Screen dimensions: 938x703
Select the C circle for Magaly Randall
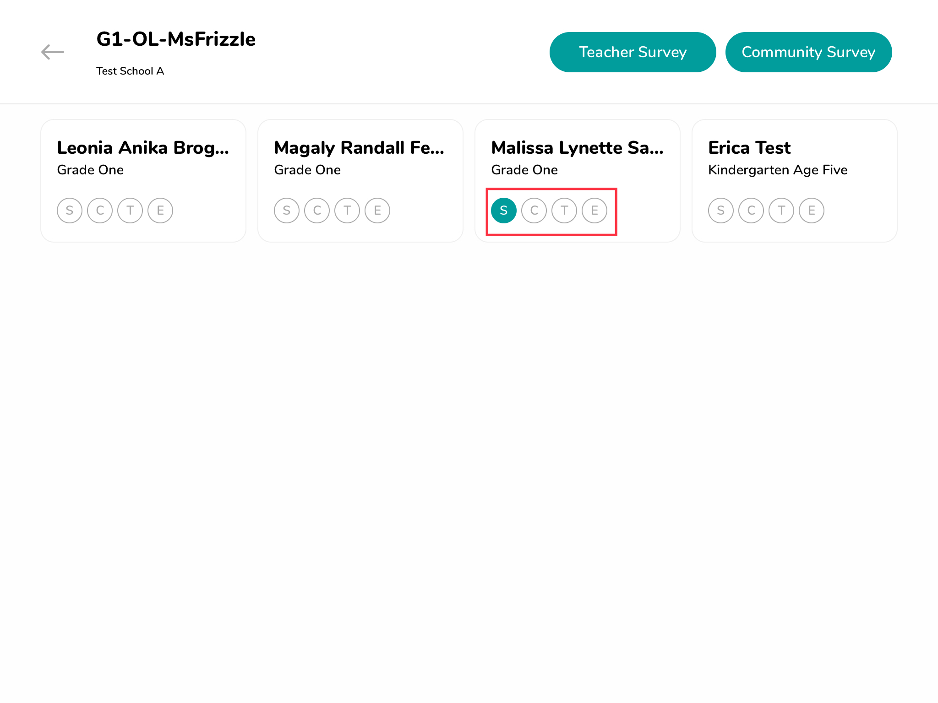click(x=317, y=211)
